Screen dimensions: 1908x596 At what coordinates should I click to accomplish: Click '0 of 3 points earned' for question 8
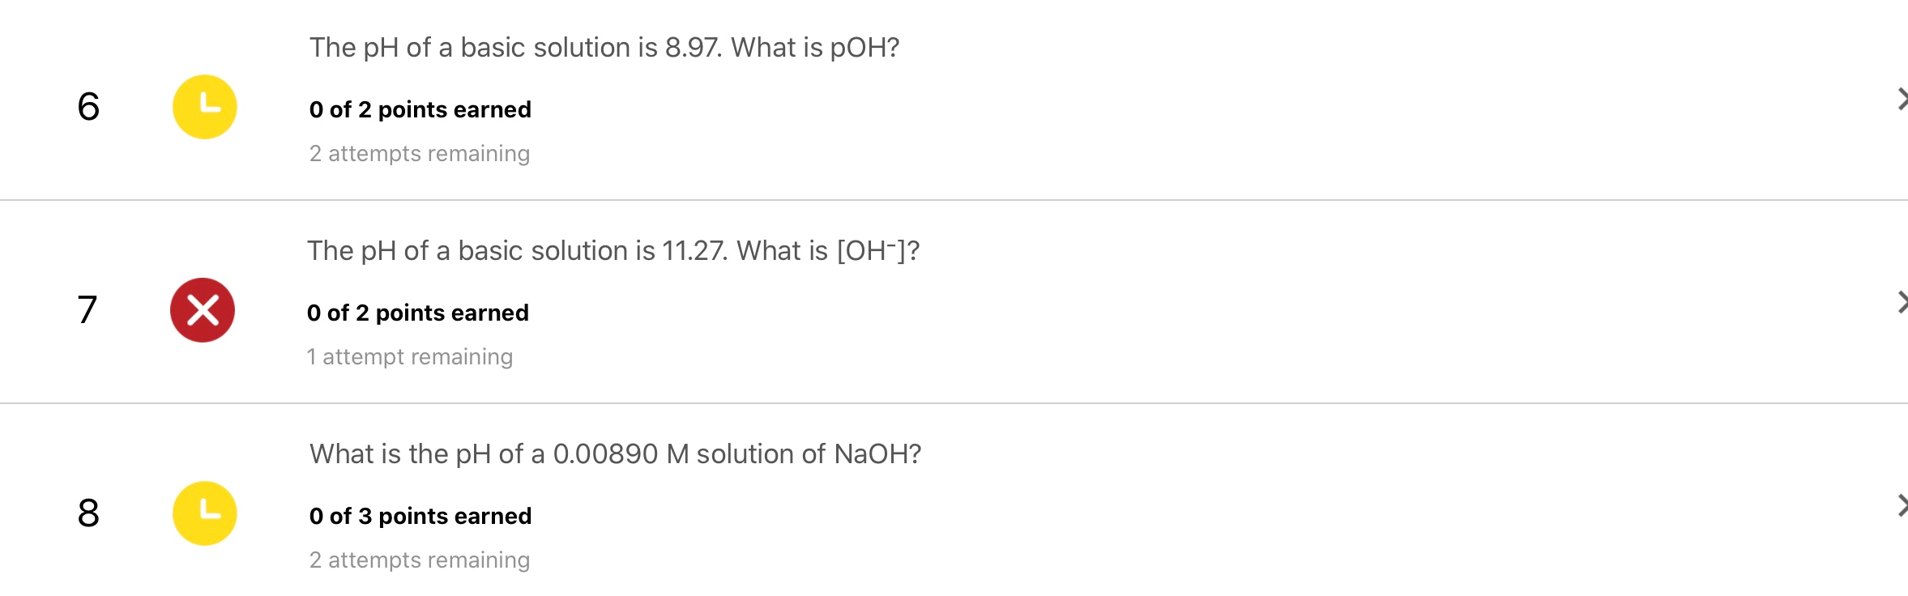420,516
